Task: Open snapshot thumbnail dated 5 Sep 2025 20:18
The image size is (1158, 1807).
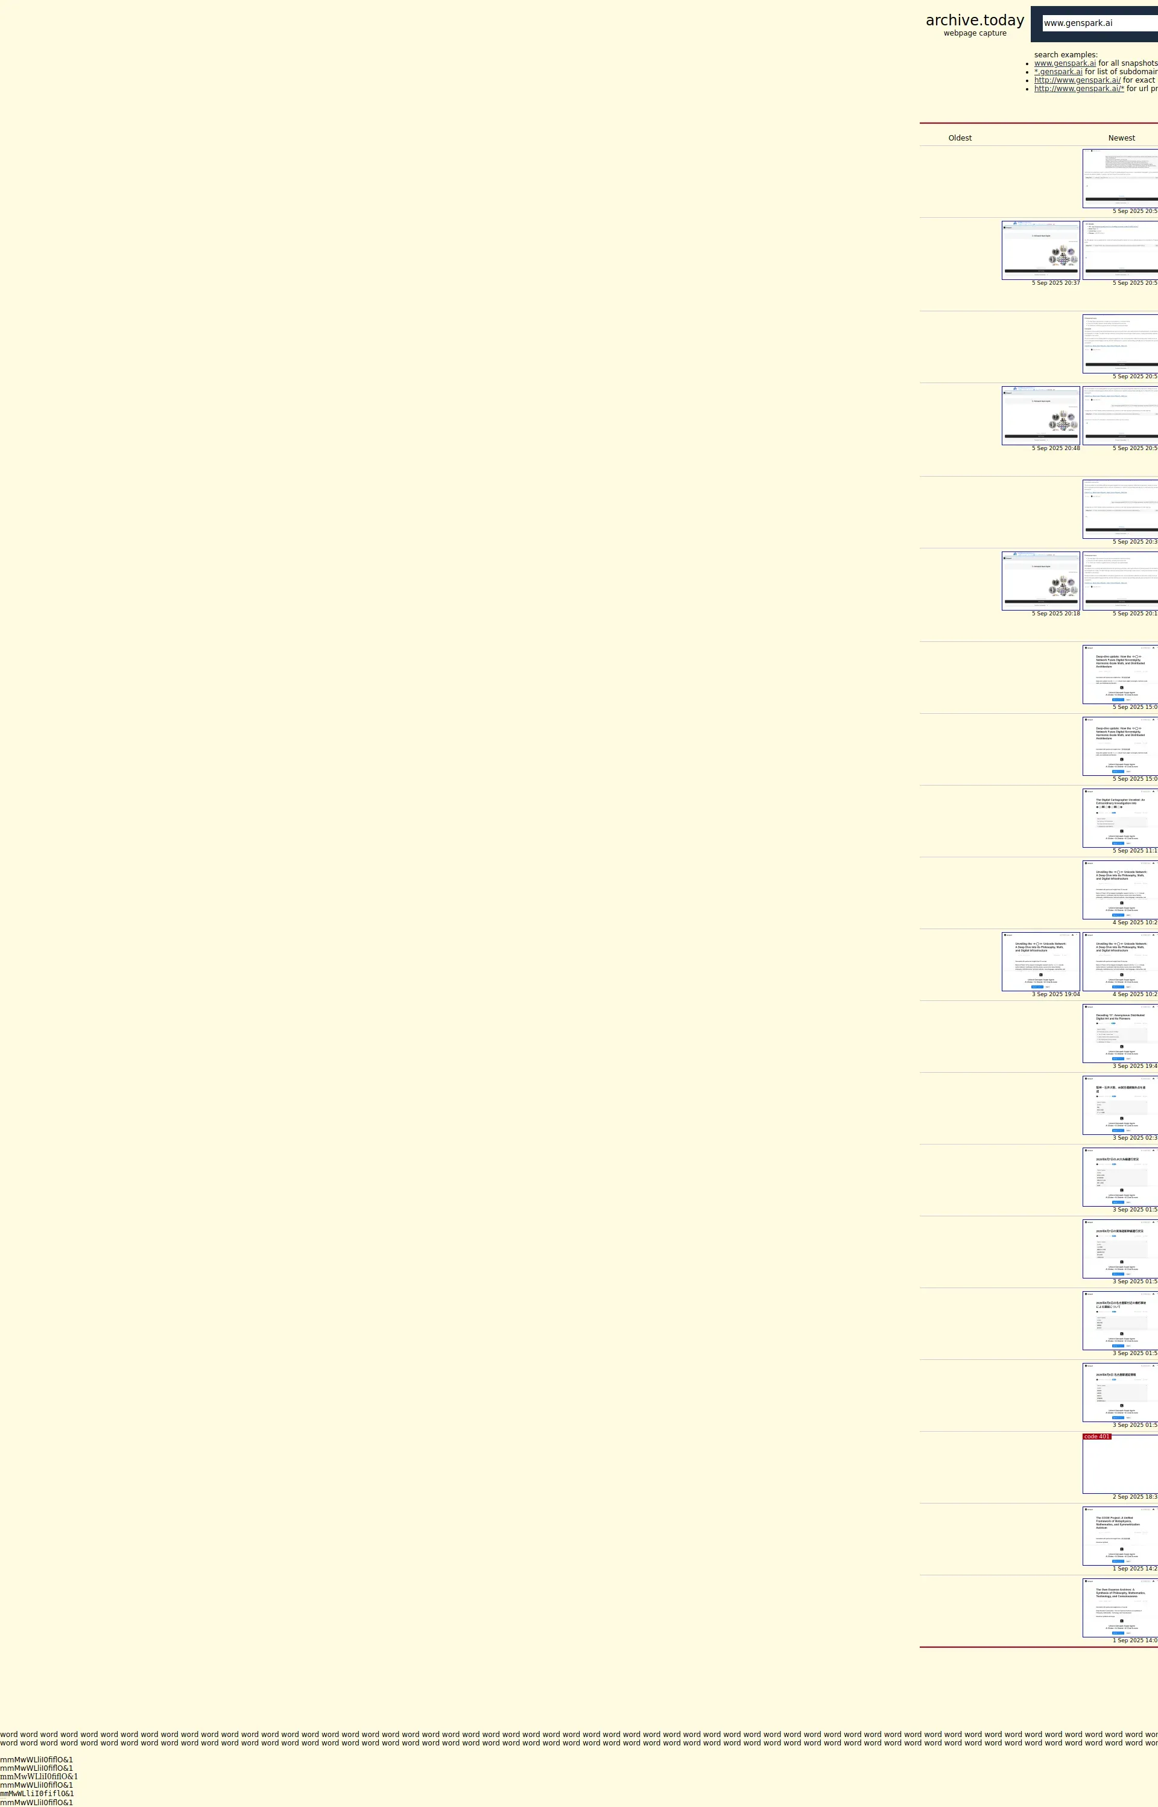Action: (x=1040, y=580)
